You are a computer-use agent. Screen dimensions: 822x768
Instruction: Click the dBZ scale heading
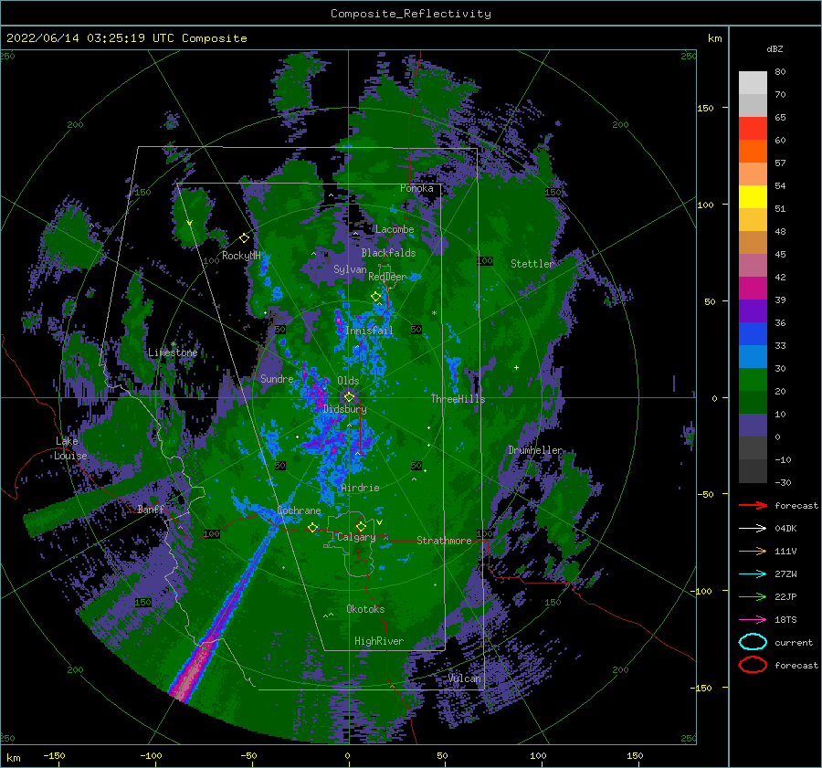[775, 49]
